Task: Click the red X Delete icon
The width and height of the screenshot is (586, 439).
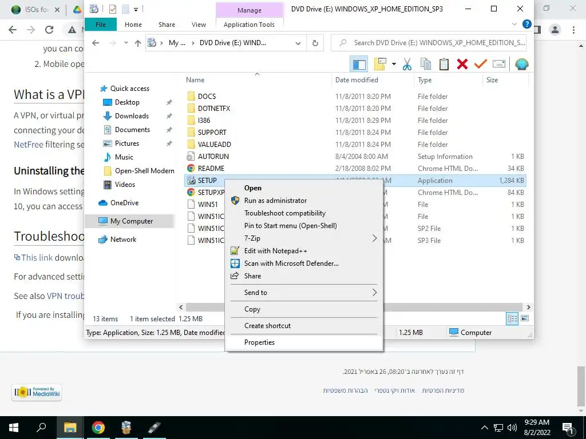Action: (462, 64)
